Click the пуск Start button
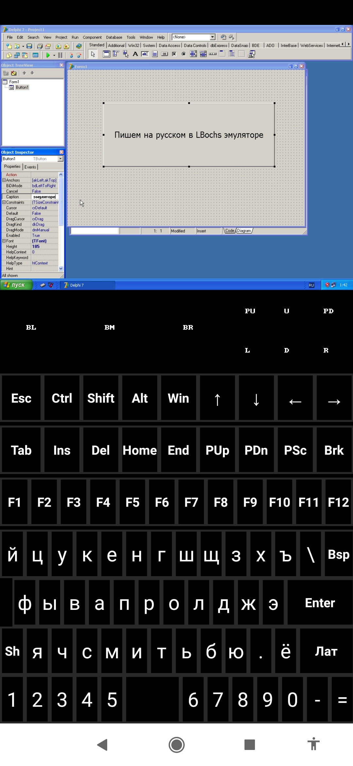The width and height of the screenshot is (353, 766). coord(16,285)
